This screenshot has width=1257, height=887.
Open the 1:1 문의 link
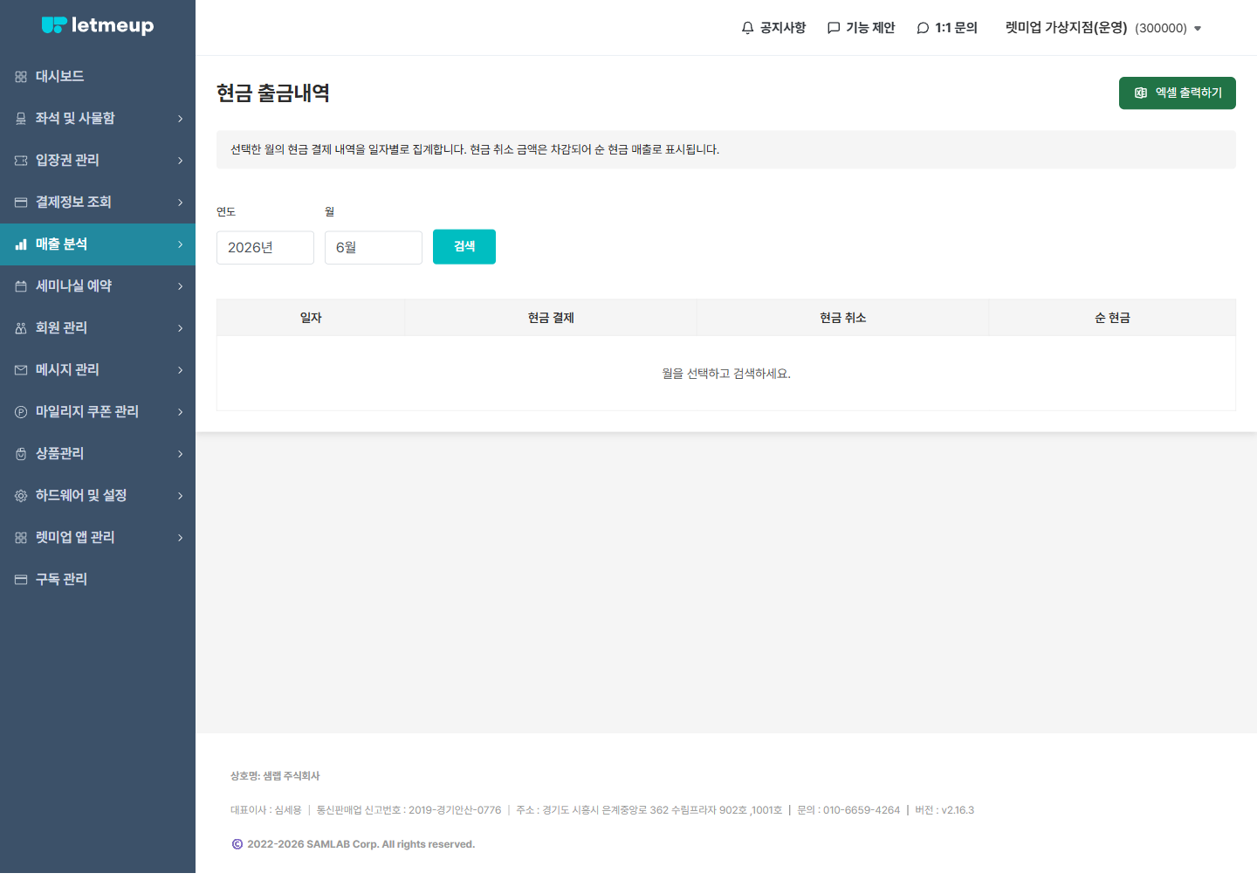(947, 28)
